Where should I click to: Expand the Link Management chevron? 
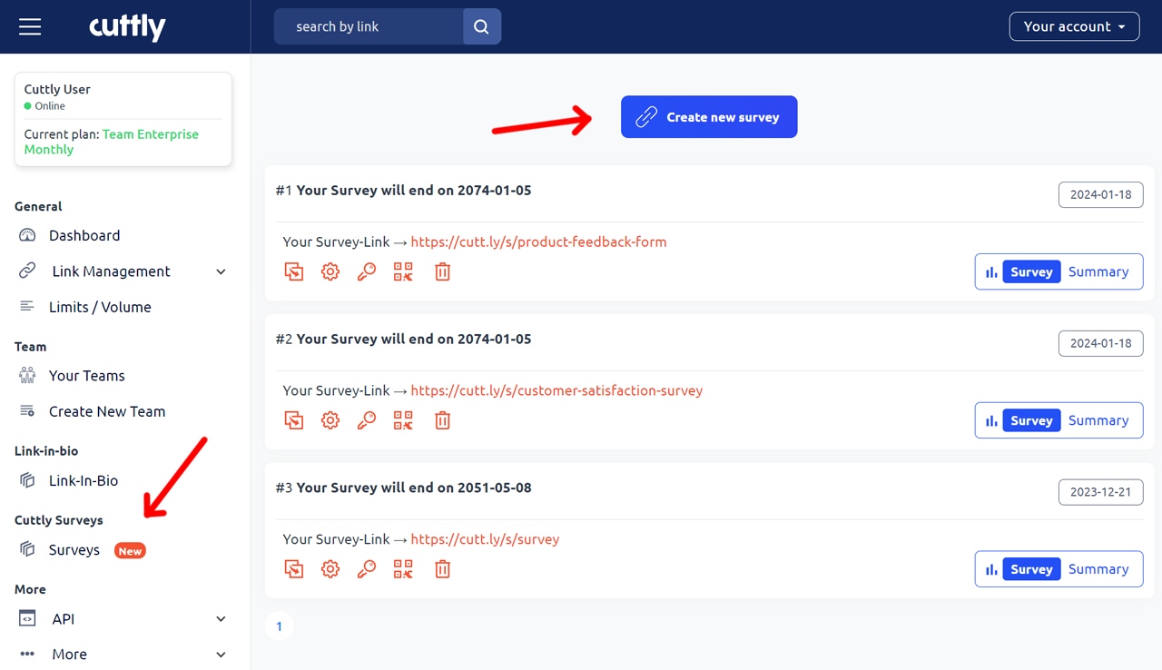click(221, 271)
